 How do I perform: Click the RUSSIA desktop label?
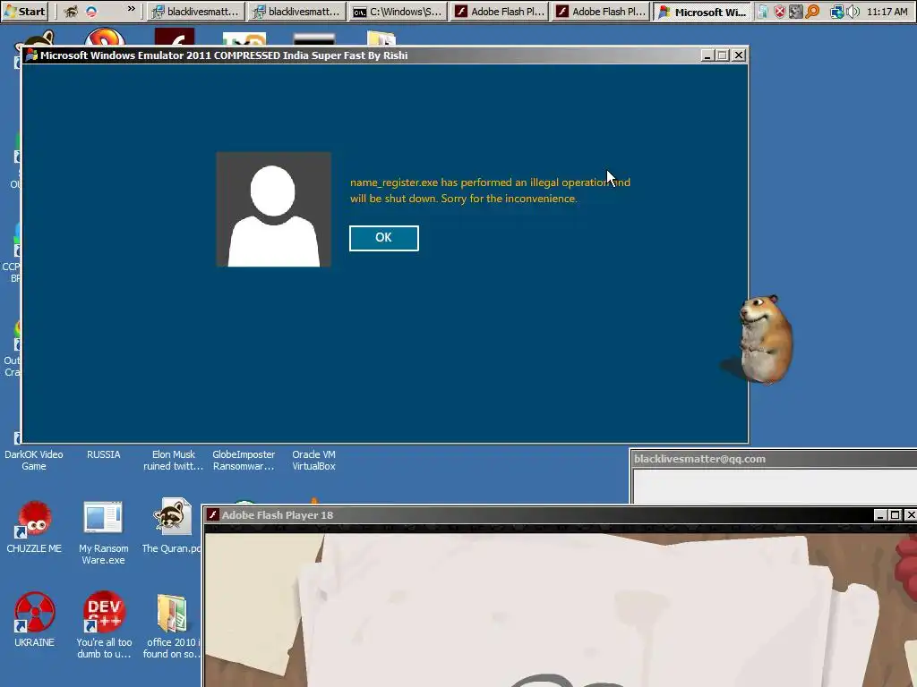[x=104, y=454]
